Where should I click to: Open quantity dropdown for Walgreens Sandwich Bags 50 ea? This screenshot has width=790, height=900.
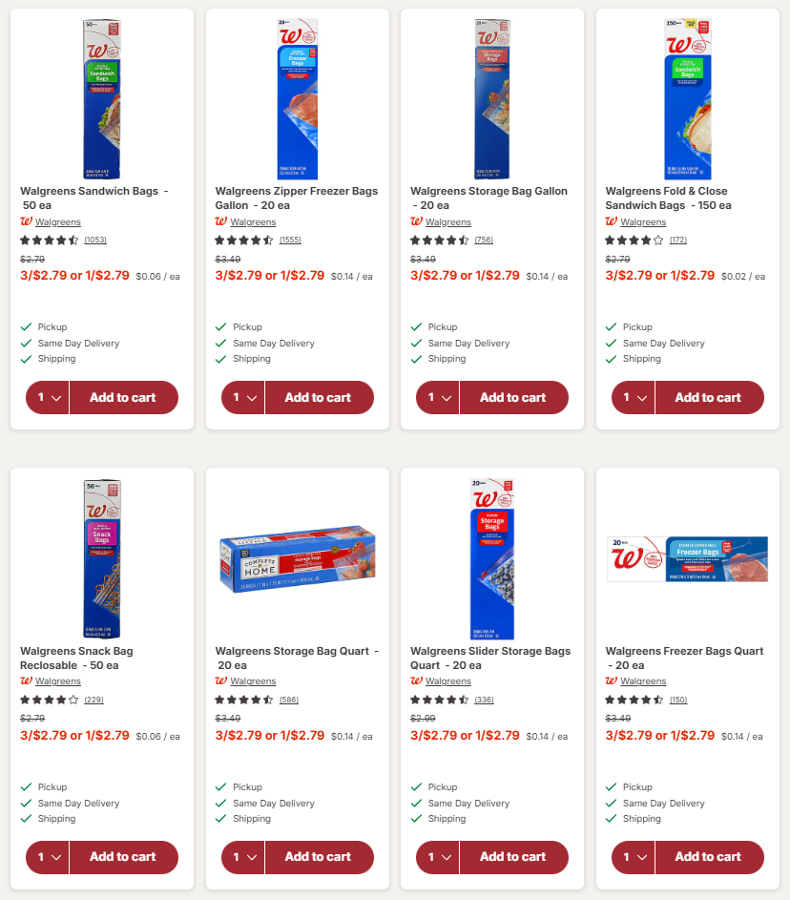(48, 398)
